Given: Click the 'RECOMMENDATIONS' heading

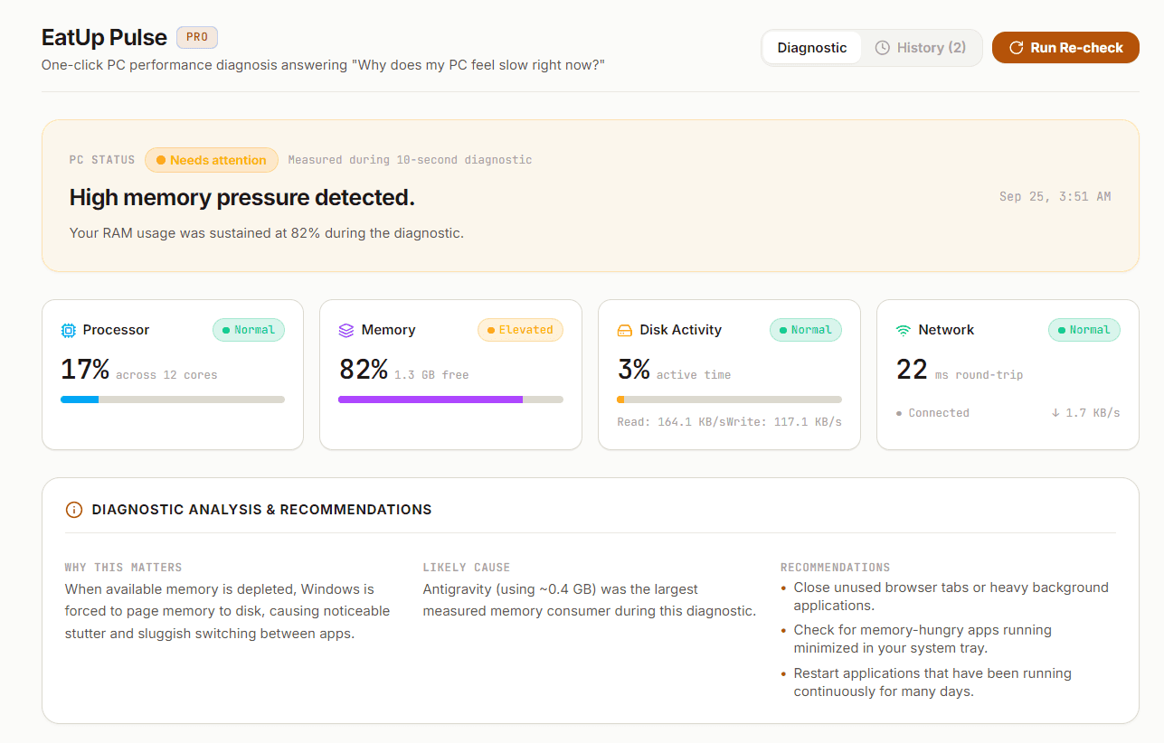Looking at the screenshot, I should coord(835,568).
